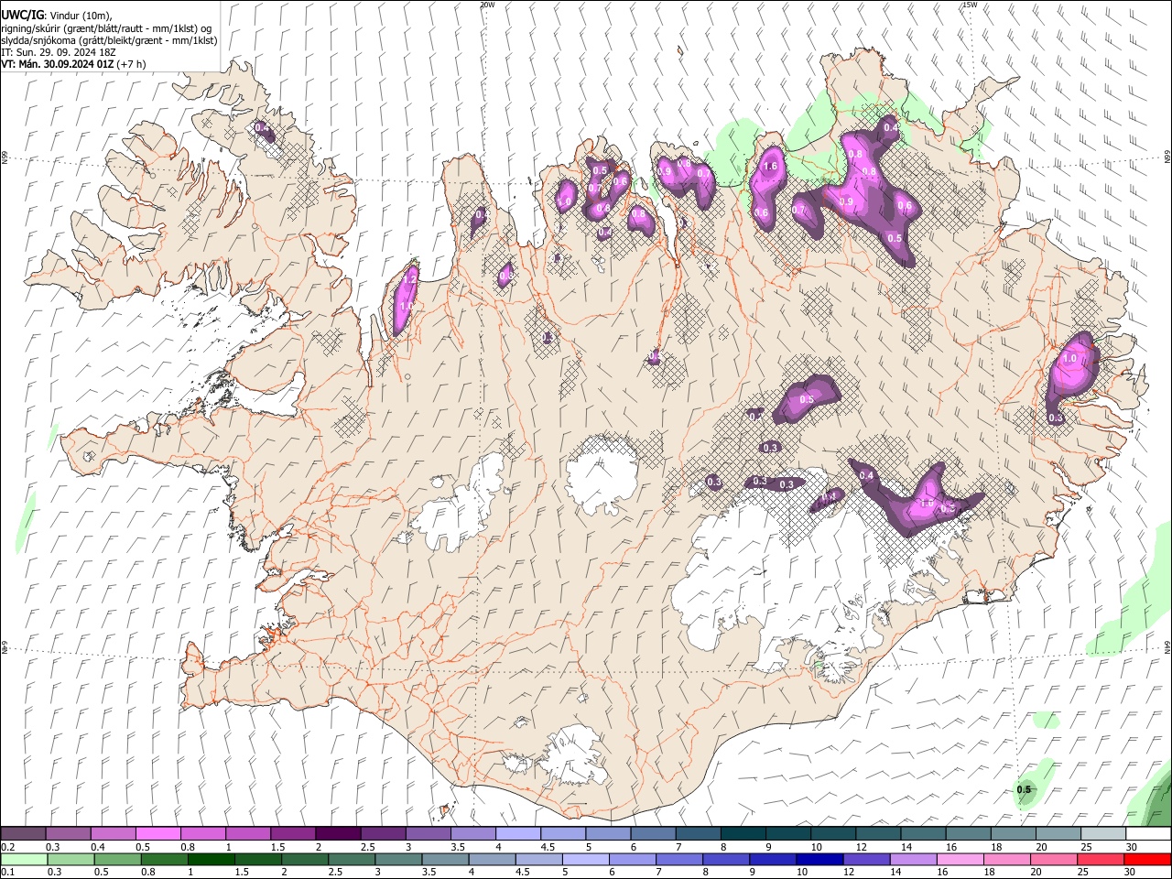Pick the darkest purple 2–2.5 swatch, upper legend row
1172x879 pixels.
337,833
